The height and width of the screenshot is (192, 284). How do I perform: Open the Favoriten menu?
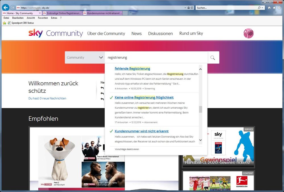[x=43, y=18]
